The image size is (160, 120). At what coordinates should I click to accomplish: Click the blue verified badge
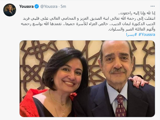pos(37,6)
